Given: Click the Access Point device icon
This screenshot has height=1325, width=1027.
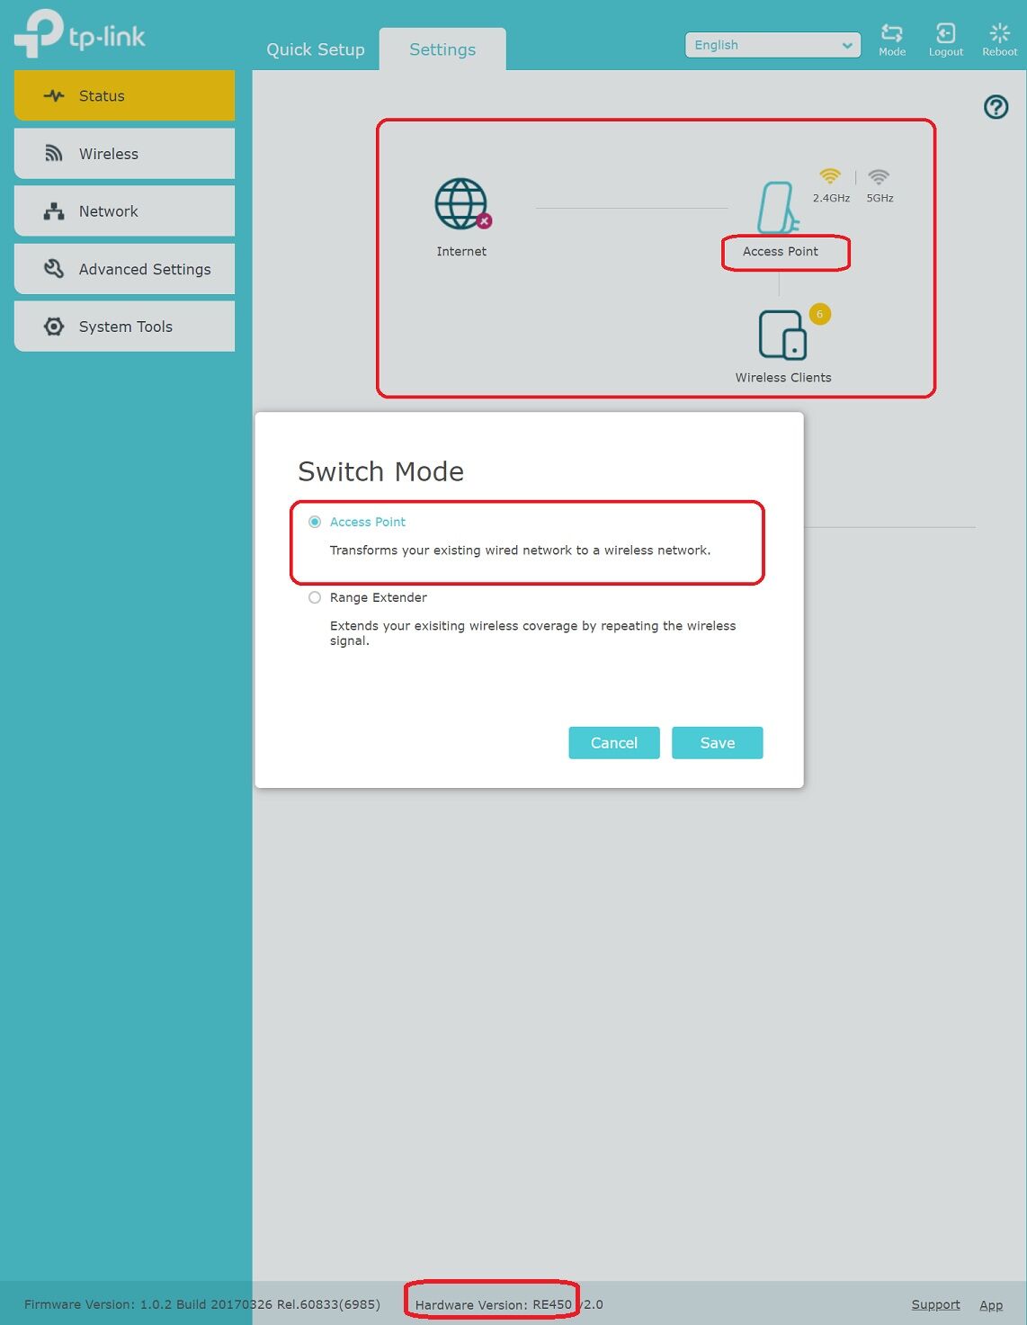Looking at the screenshot, I should 778,208.
